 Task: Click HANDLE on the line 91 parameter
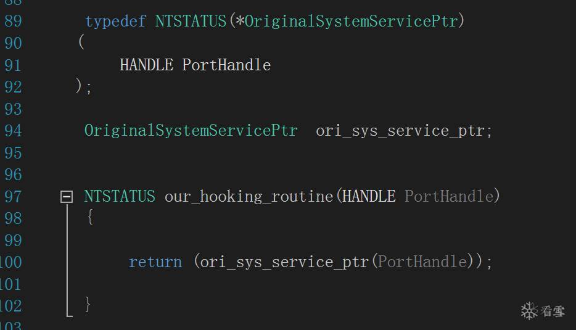pyautogui.click(x=146, y=65)
